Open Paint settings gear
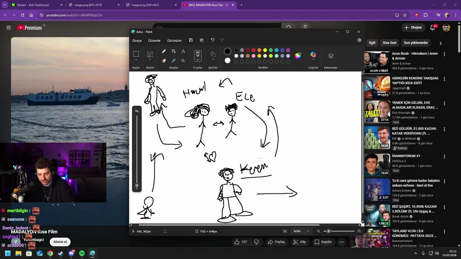The image size is (461, 259). click(359, 40)
